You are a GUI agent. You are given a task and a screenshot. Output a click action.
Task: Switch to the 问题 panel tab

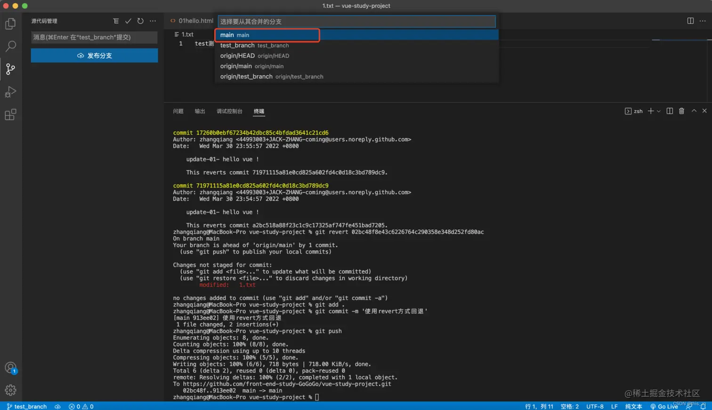pos(178,111)
